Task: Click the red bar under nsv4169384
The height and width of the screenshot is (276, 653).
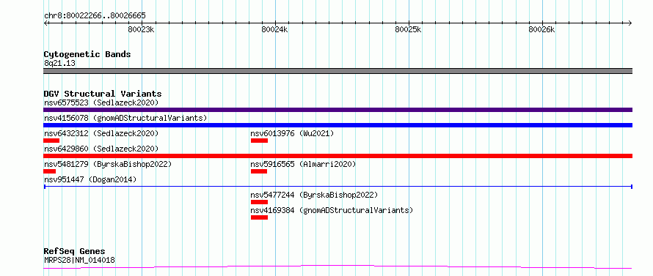Action: click(x=259, y=217)
